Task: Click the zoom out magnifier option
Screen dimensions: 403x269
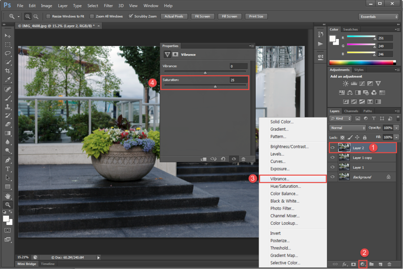Action: coord(36,17)
